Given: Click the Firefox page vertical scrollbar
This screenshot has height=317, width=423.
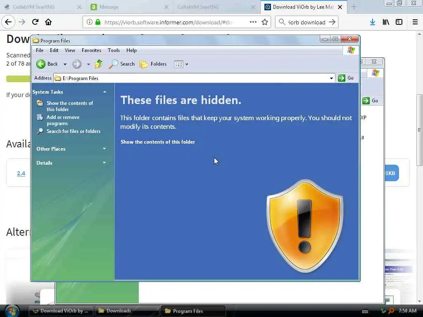Looking at the screenshot, I should (x=419, y=131).
